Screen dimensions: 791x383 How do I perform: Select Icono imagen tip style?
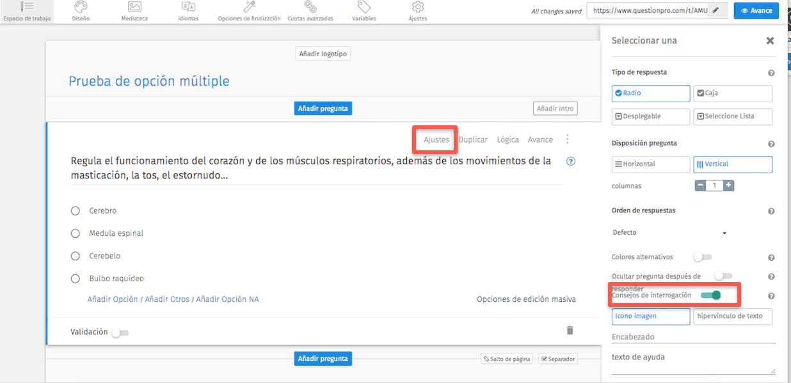point(651,317)
